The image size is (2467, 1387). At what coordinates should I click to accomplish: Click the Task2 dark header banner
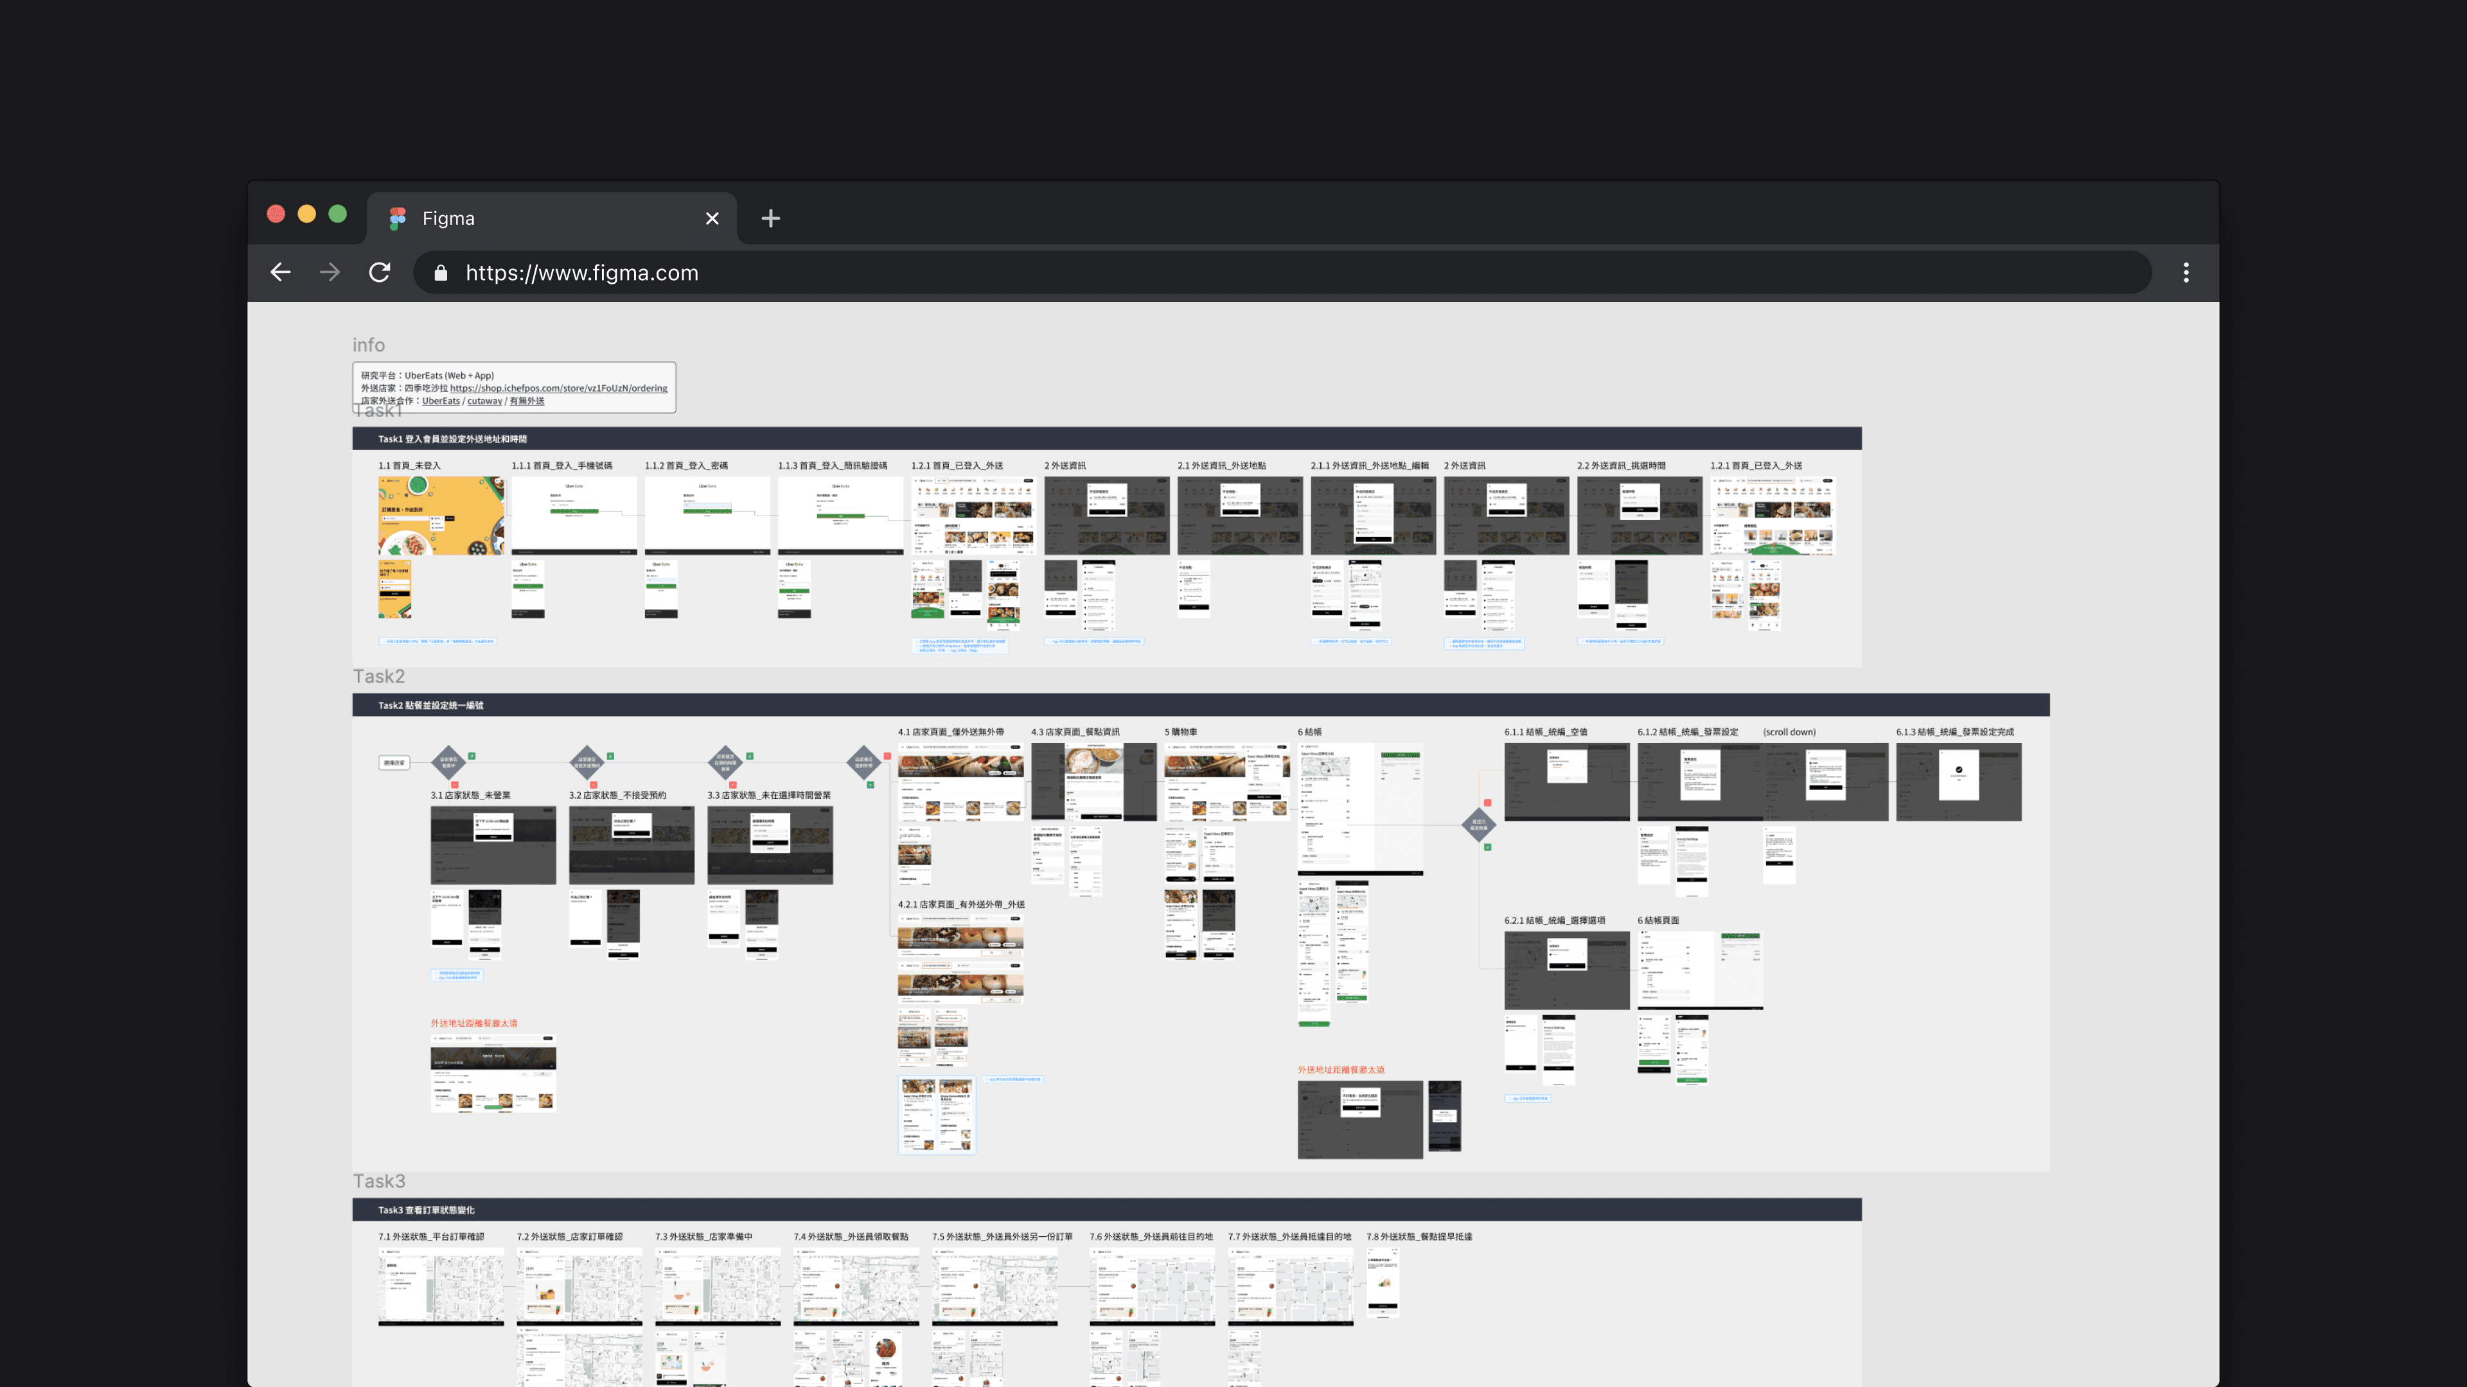[x=1200, y=706]
